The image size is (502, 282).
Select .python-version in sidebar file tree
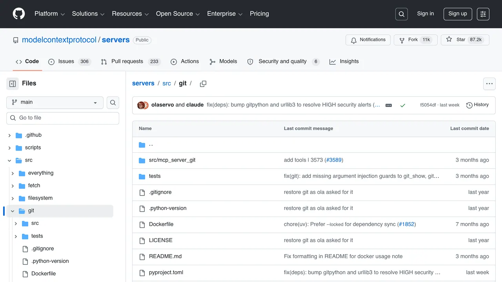pyautogui.click(x=50, y=261)
